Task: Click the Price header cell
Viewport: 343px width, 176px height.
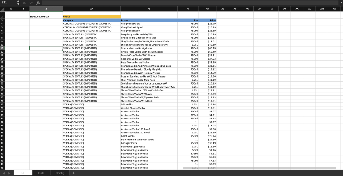Action: (x=207, y=20)
